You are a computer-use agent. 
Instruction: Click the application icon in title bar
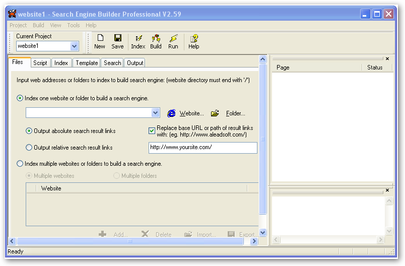[x=12, y=14]
